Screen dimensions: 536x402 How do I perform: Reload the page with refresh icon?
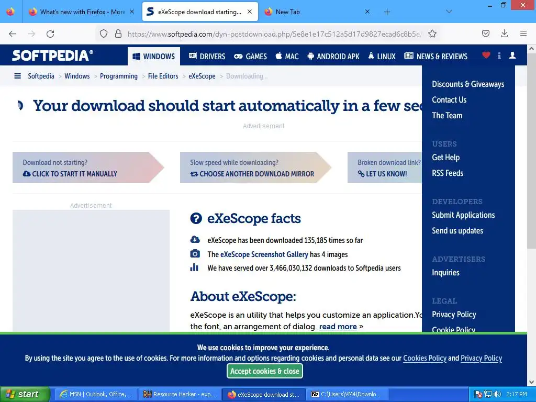(x=50, y=33)
